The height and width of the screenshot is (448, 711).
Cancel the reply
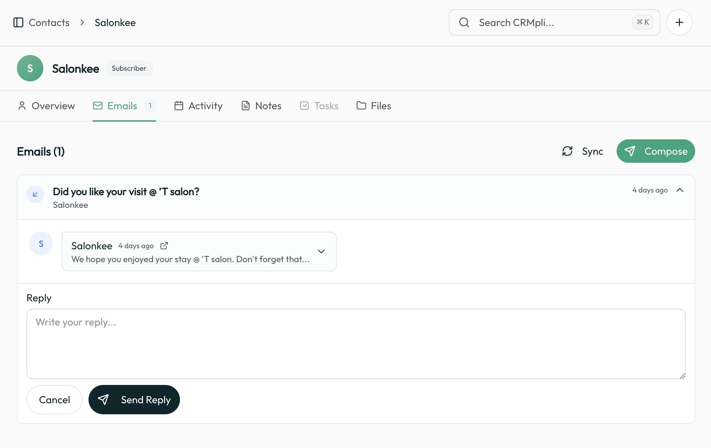tap(54, 400)
